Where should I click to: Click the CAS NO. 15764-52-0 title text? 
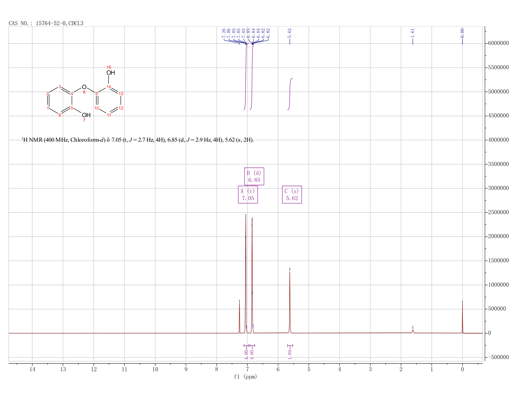(46, 23)
